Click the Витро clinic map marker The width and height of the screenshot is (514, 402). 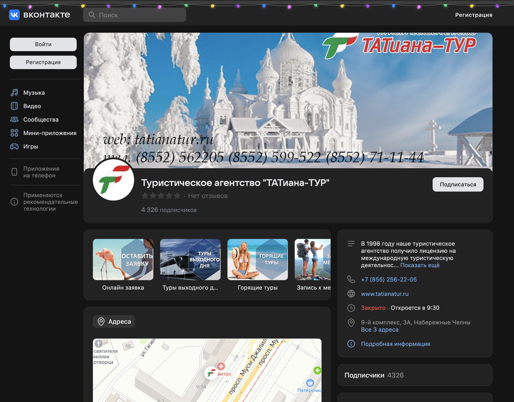click(x=221, y=366)
